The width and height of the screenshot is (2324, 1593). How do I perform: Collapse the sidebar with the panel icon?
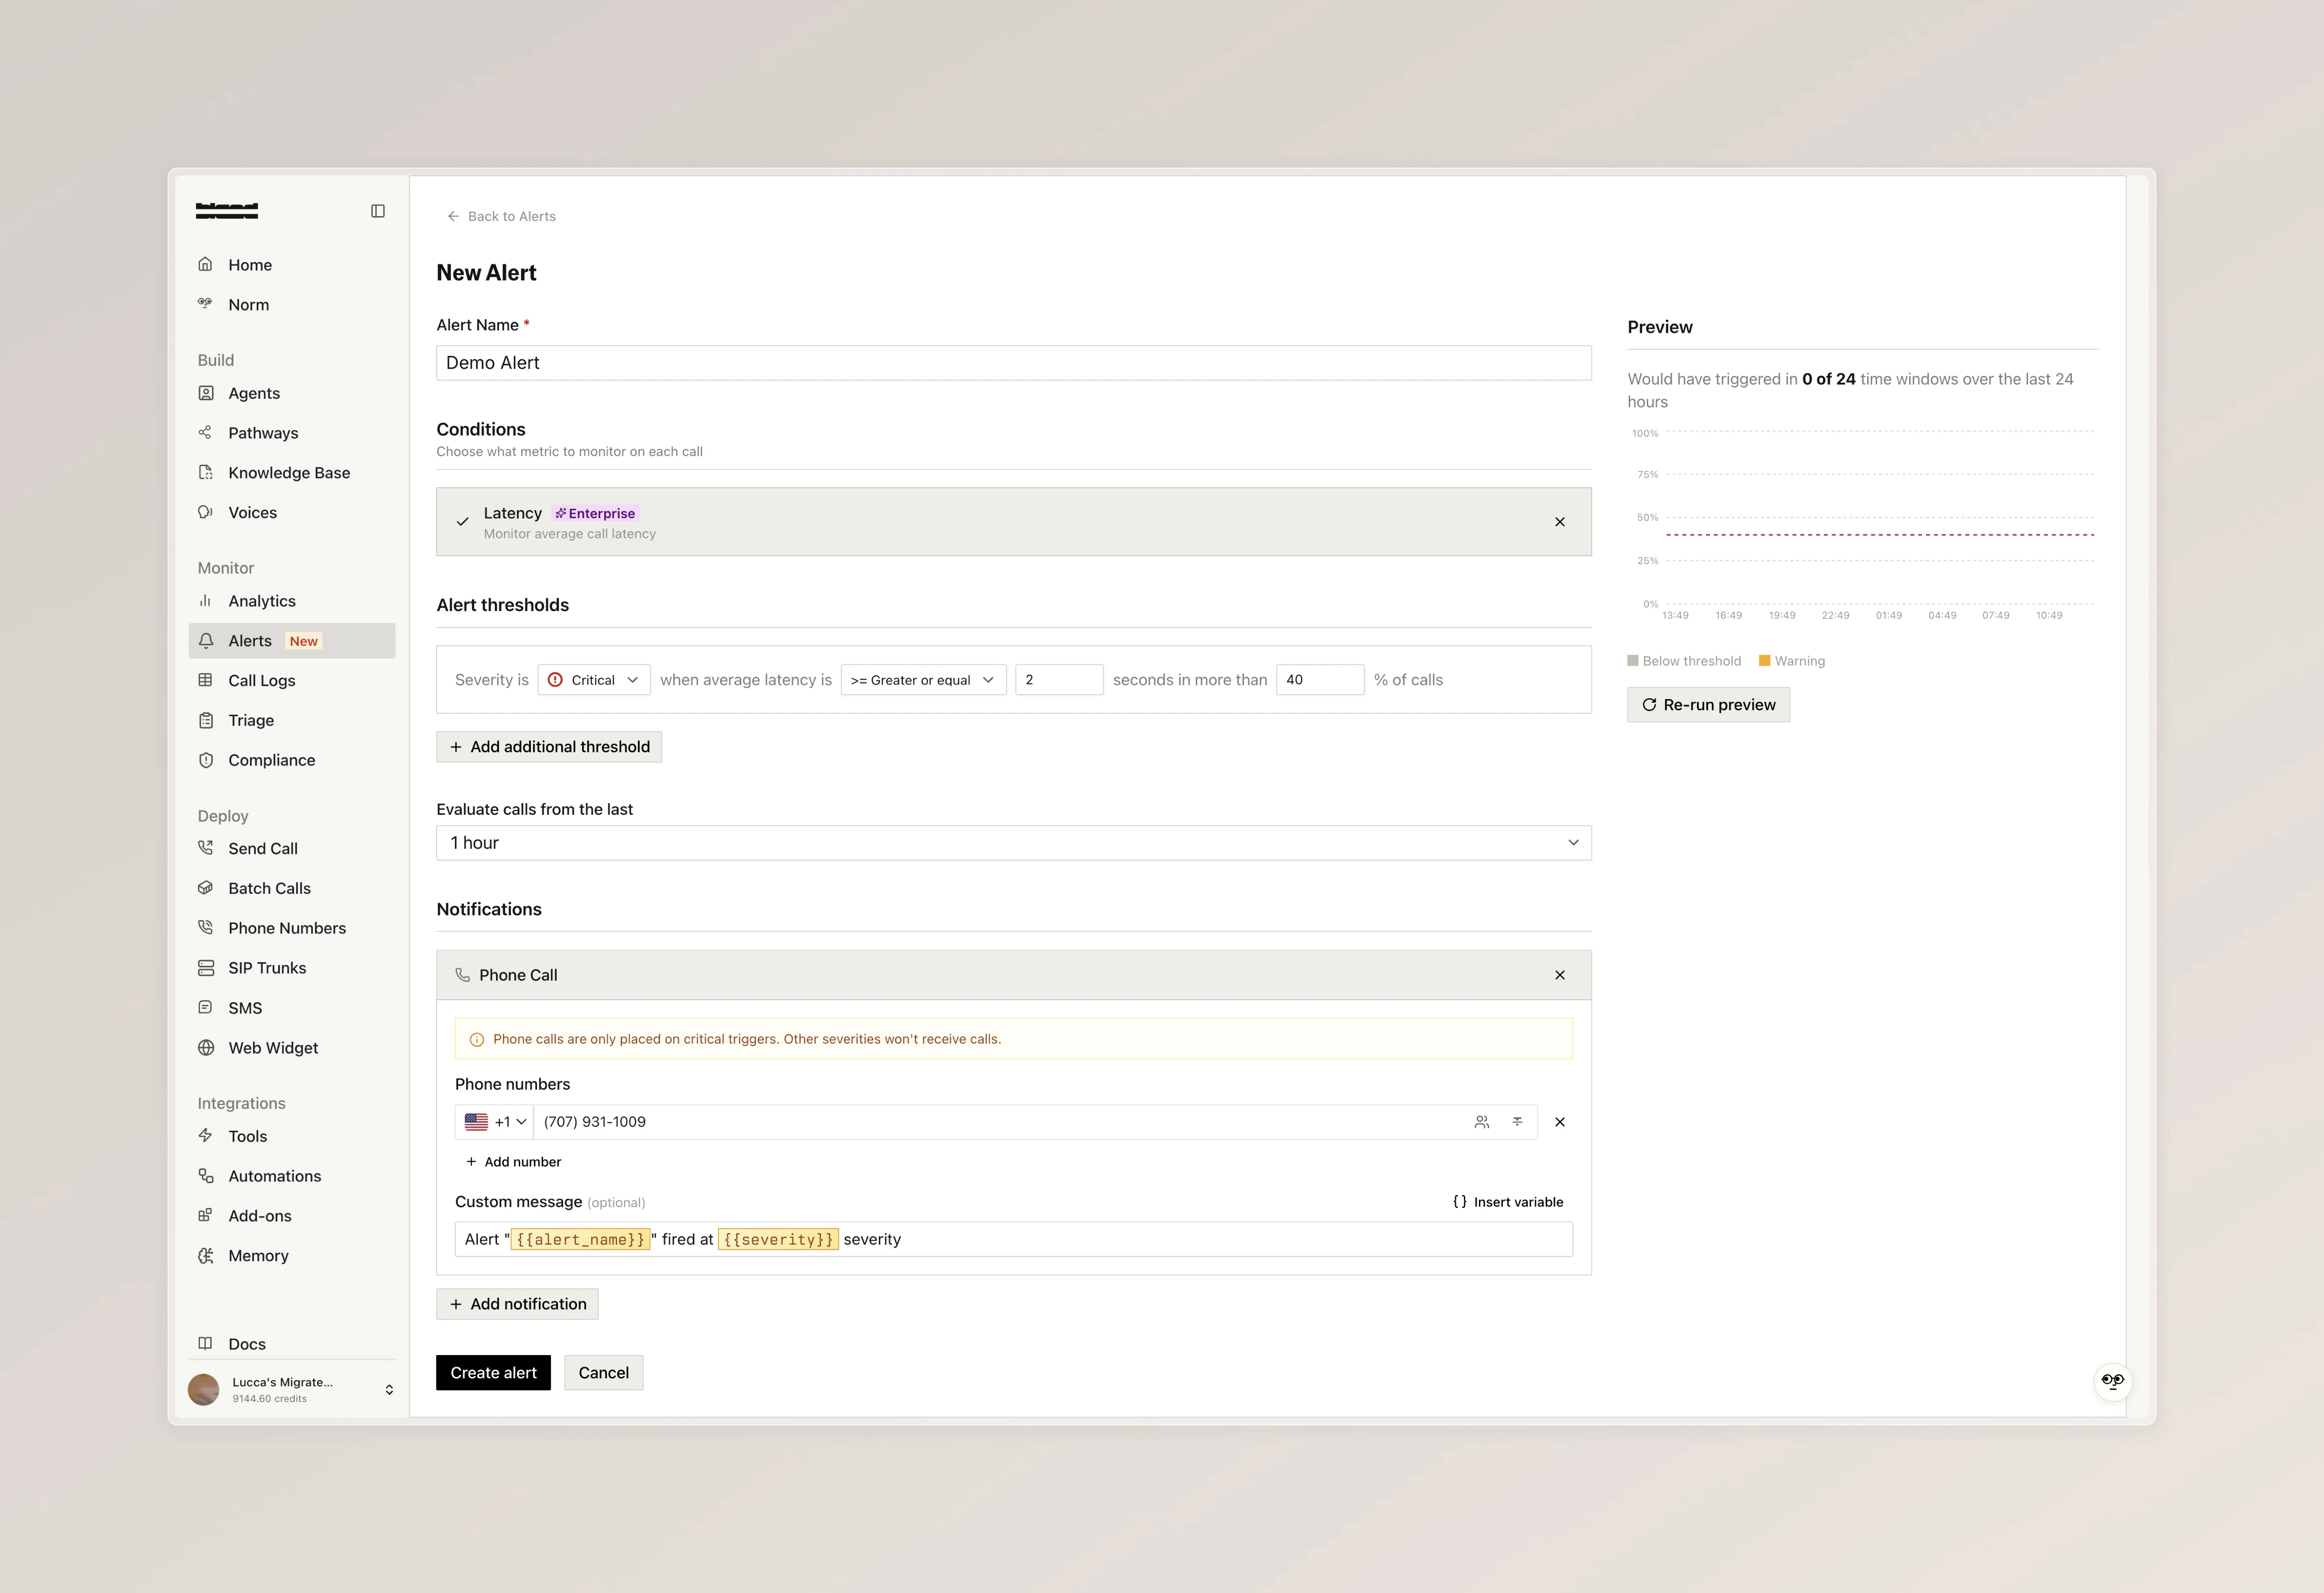(x=378, y=211)
